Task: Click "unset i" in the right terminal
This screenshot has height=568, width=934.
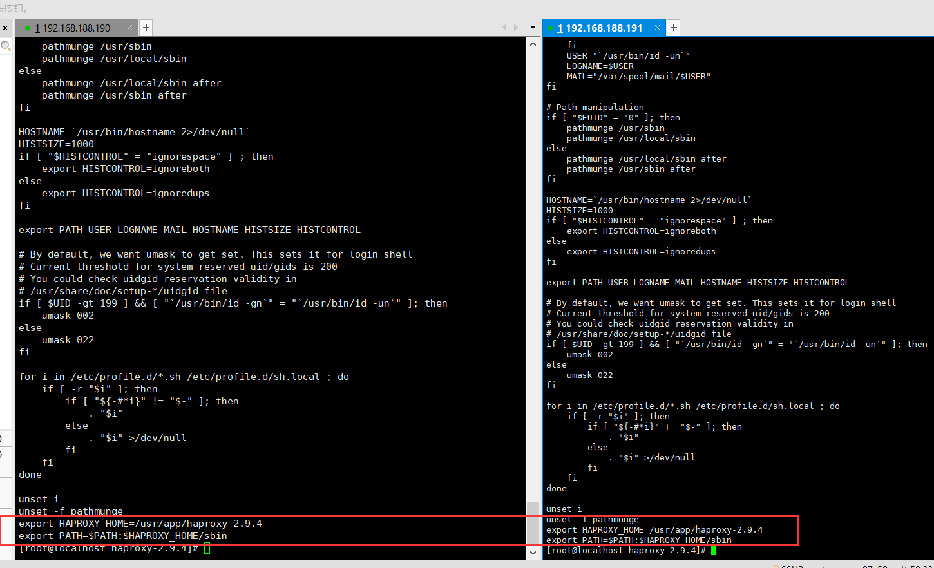Action: [x=564, y=509]
